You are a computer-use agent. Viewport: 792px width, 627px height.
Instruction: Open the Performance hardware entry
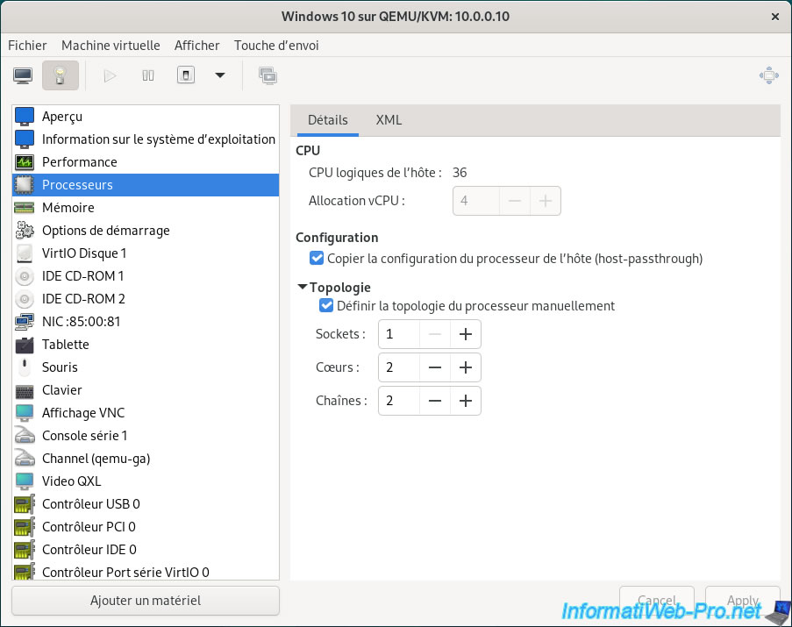(x=146, y=162)
